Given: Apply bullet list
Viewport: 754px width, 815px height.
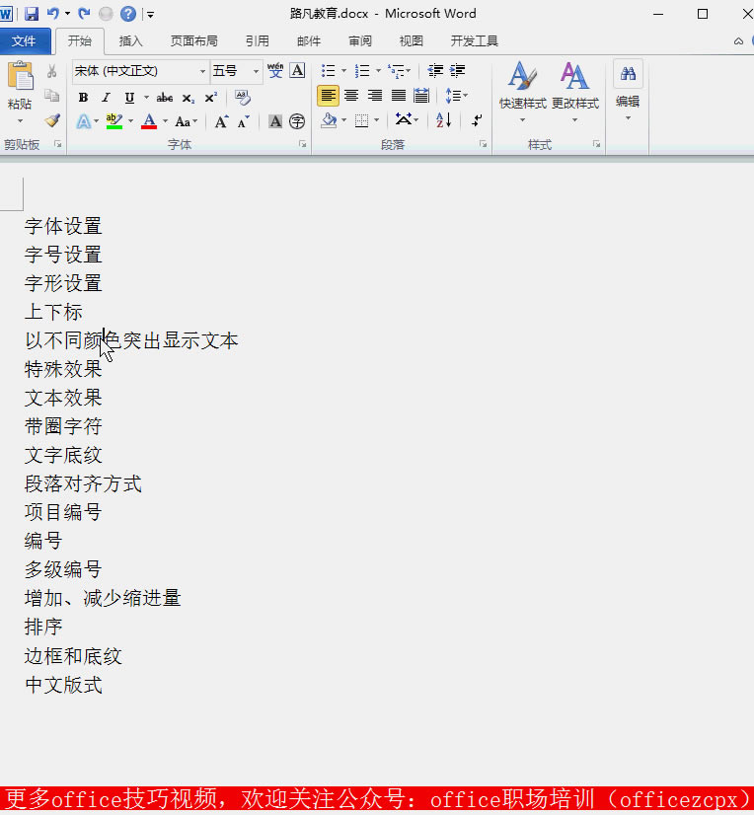Looking at the screenshot, I should 328,70.
